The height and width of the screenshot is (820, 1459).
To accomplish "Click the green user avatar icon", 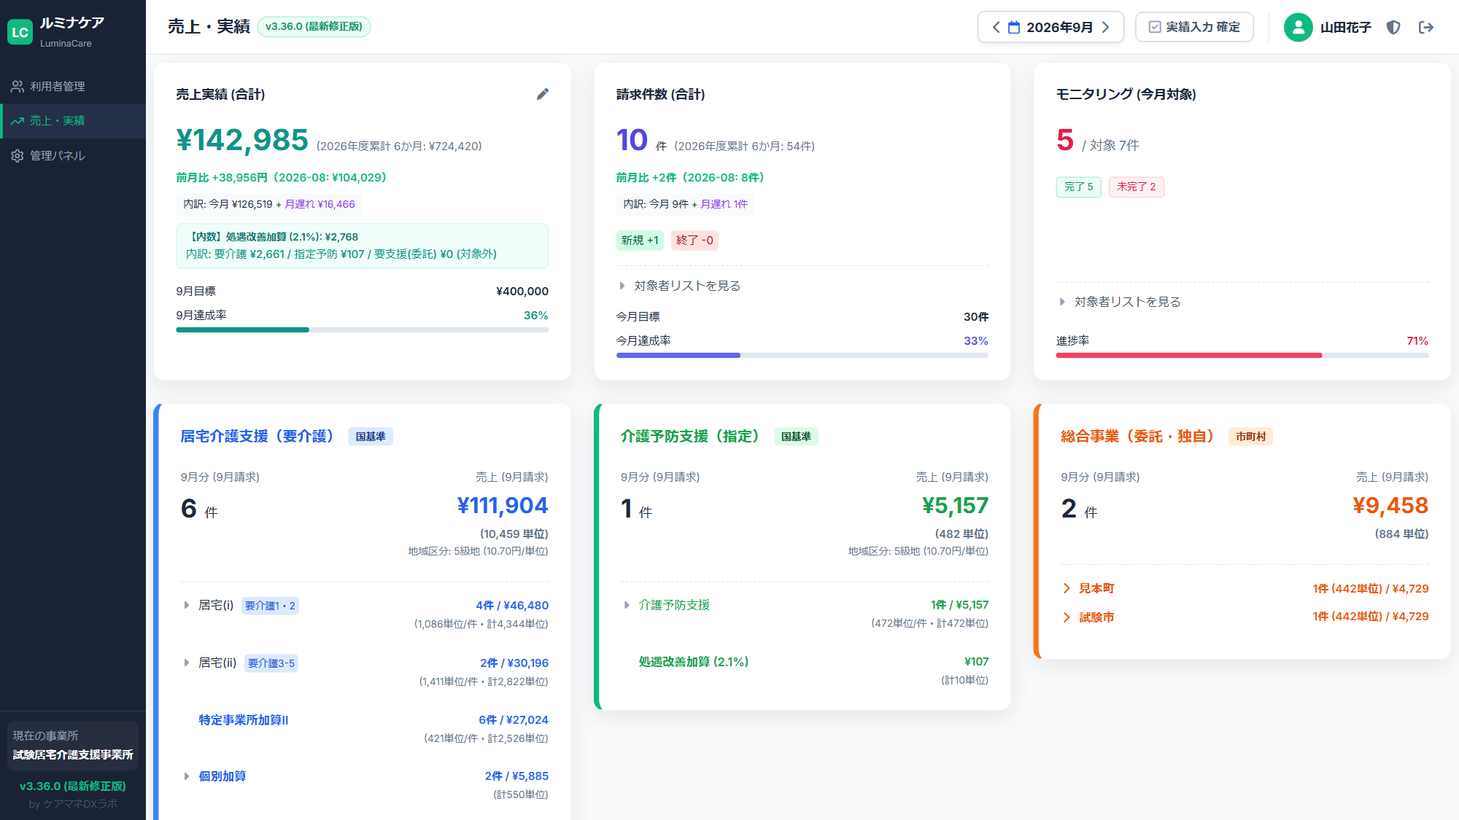I will point(1298,27).
